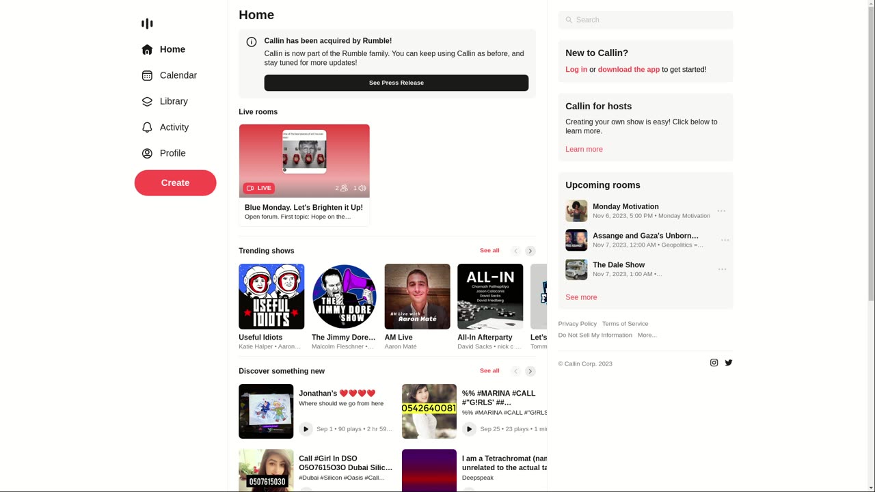Click the search magnifier icon
Screen dimensions: 875x492
[x=569, y=20]
